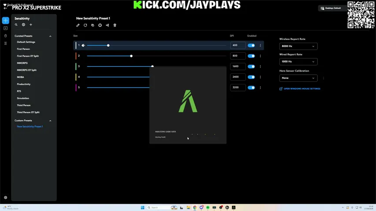Rename the preset using the pencil icon
The height and width of the screenshot is (211, 376).
(x=78, y=25)
